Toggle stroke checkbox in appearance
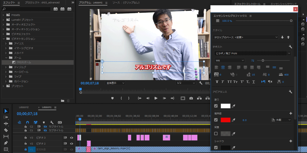The width and height of the screenshot is (307, 153). click(216, 120)
